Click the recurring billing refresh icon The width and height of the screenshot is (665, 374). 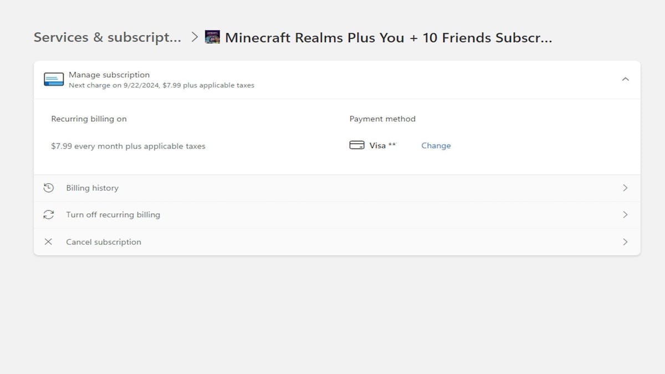49,214
